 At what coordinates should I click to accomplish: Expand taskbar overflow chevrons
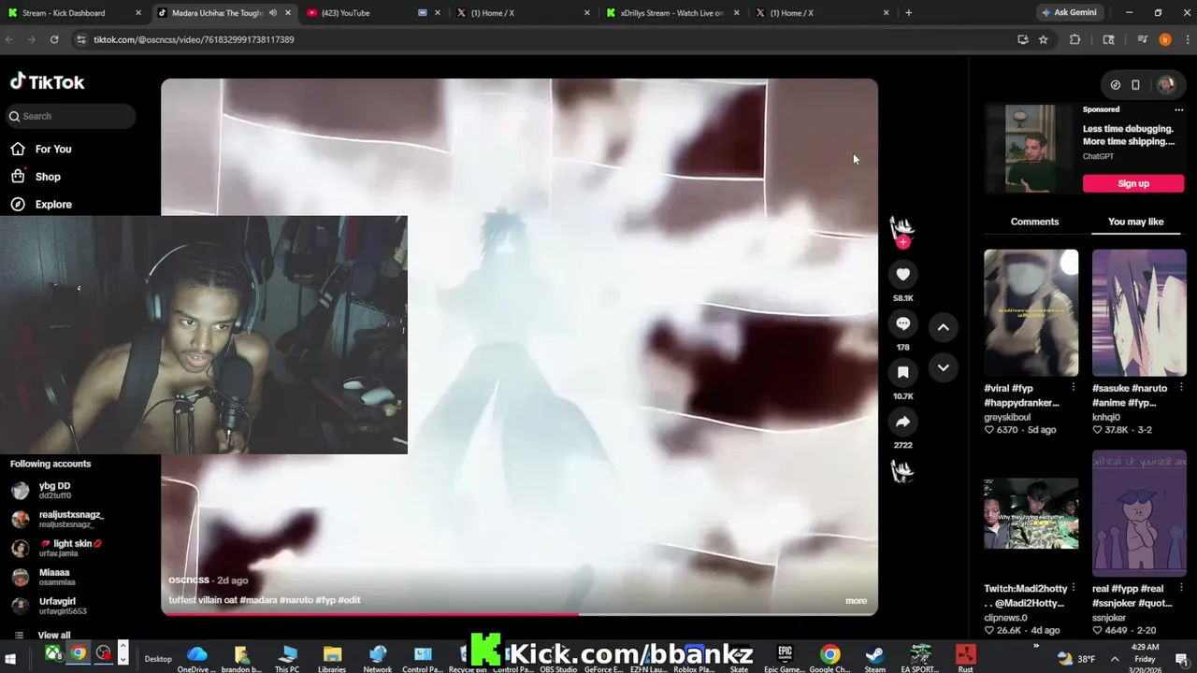click(x=1035, y=646)
